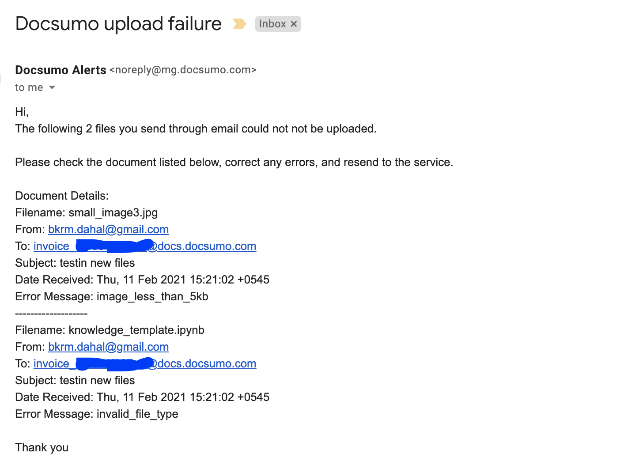This screenshot has width=620, height=469.
Task: Click the Date Received line above image_less_than_5kb
Action: pos(142,280)
